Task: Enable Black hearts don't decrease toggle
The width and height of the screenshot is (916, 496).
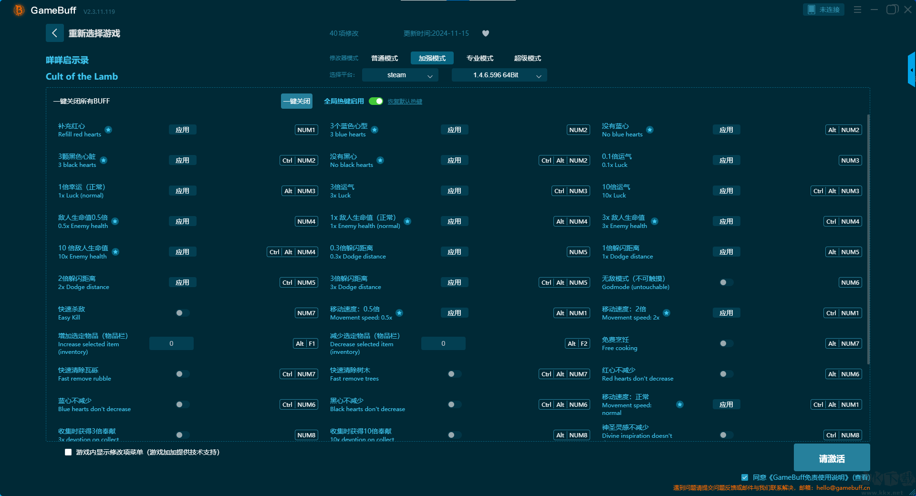Action: (454, 404)
